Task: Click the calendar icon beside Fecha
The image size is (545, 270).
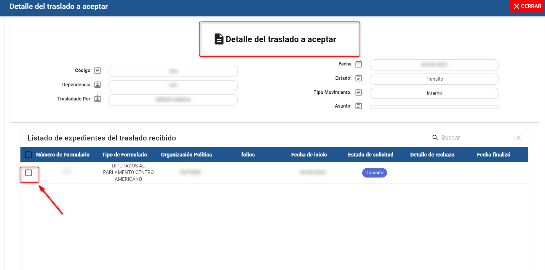Action: (x=359, y=64)
